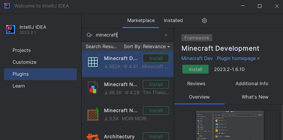Install the Architectury plugin
The height and width of the screenshot is (140, 283).
click(156, 136)
